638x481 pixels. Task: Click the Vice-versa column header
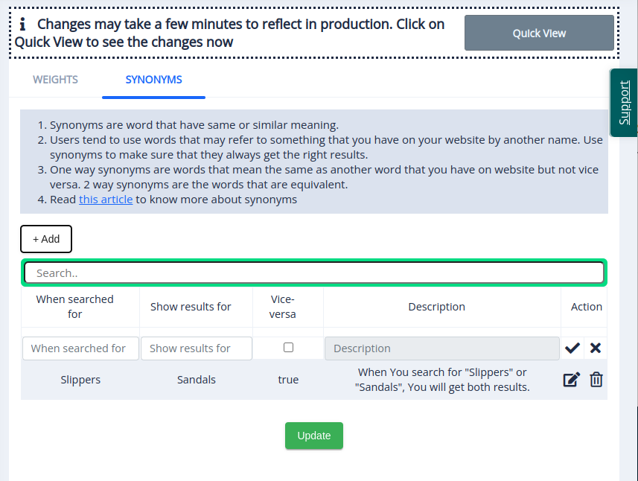[288, 307]
